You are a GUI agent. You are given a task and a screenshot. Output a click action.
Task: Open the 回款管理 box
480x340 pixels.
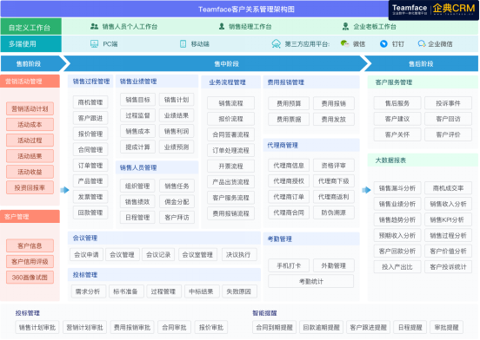click(90, 212)
